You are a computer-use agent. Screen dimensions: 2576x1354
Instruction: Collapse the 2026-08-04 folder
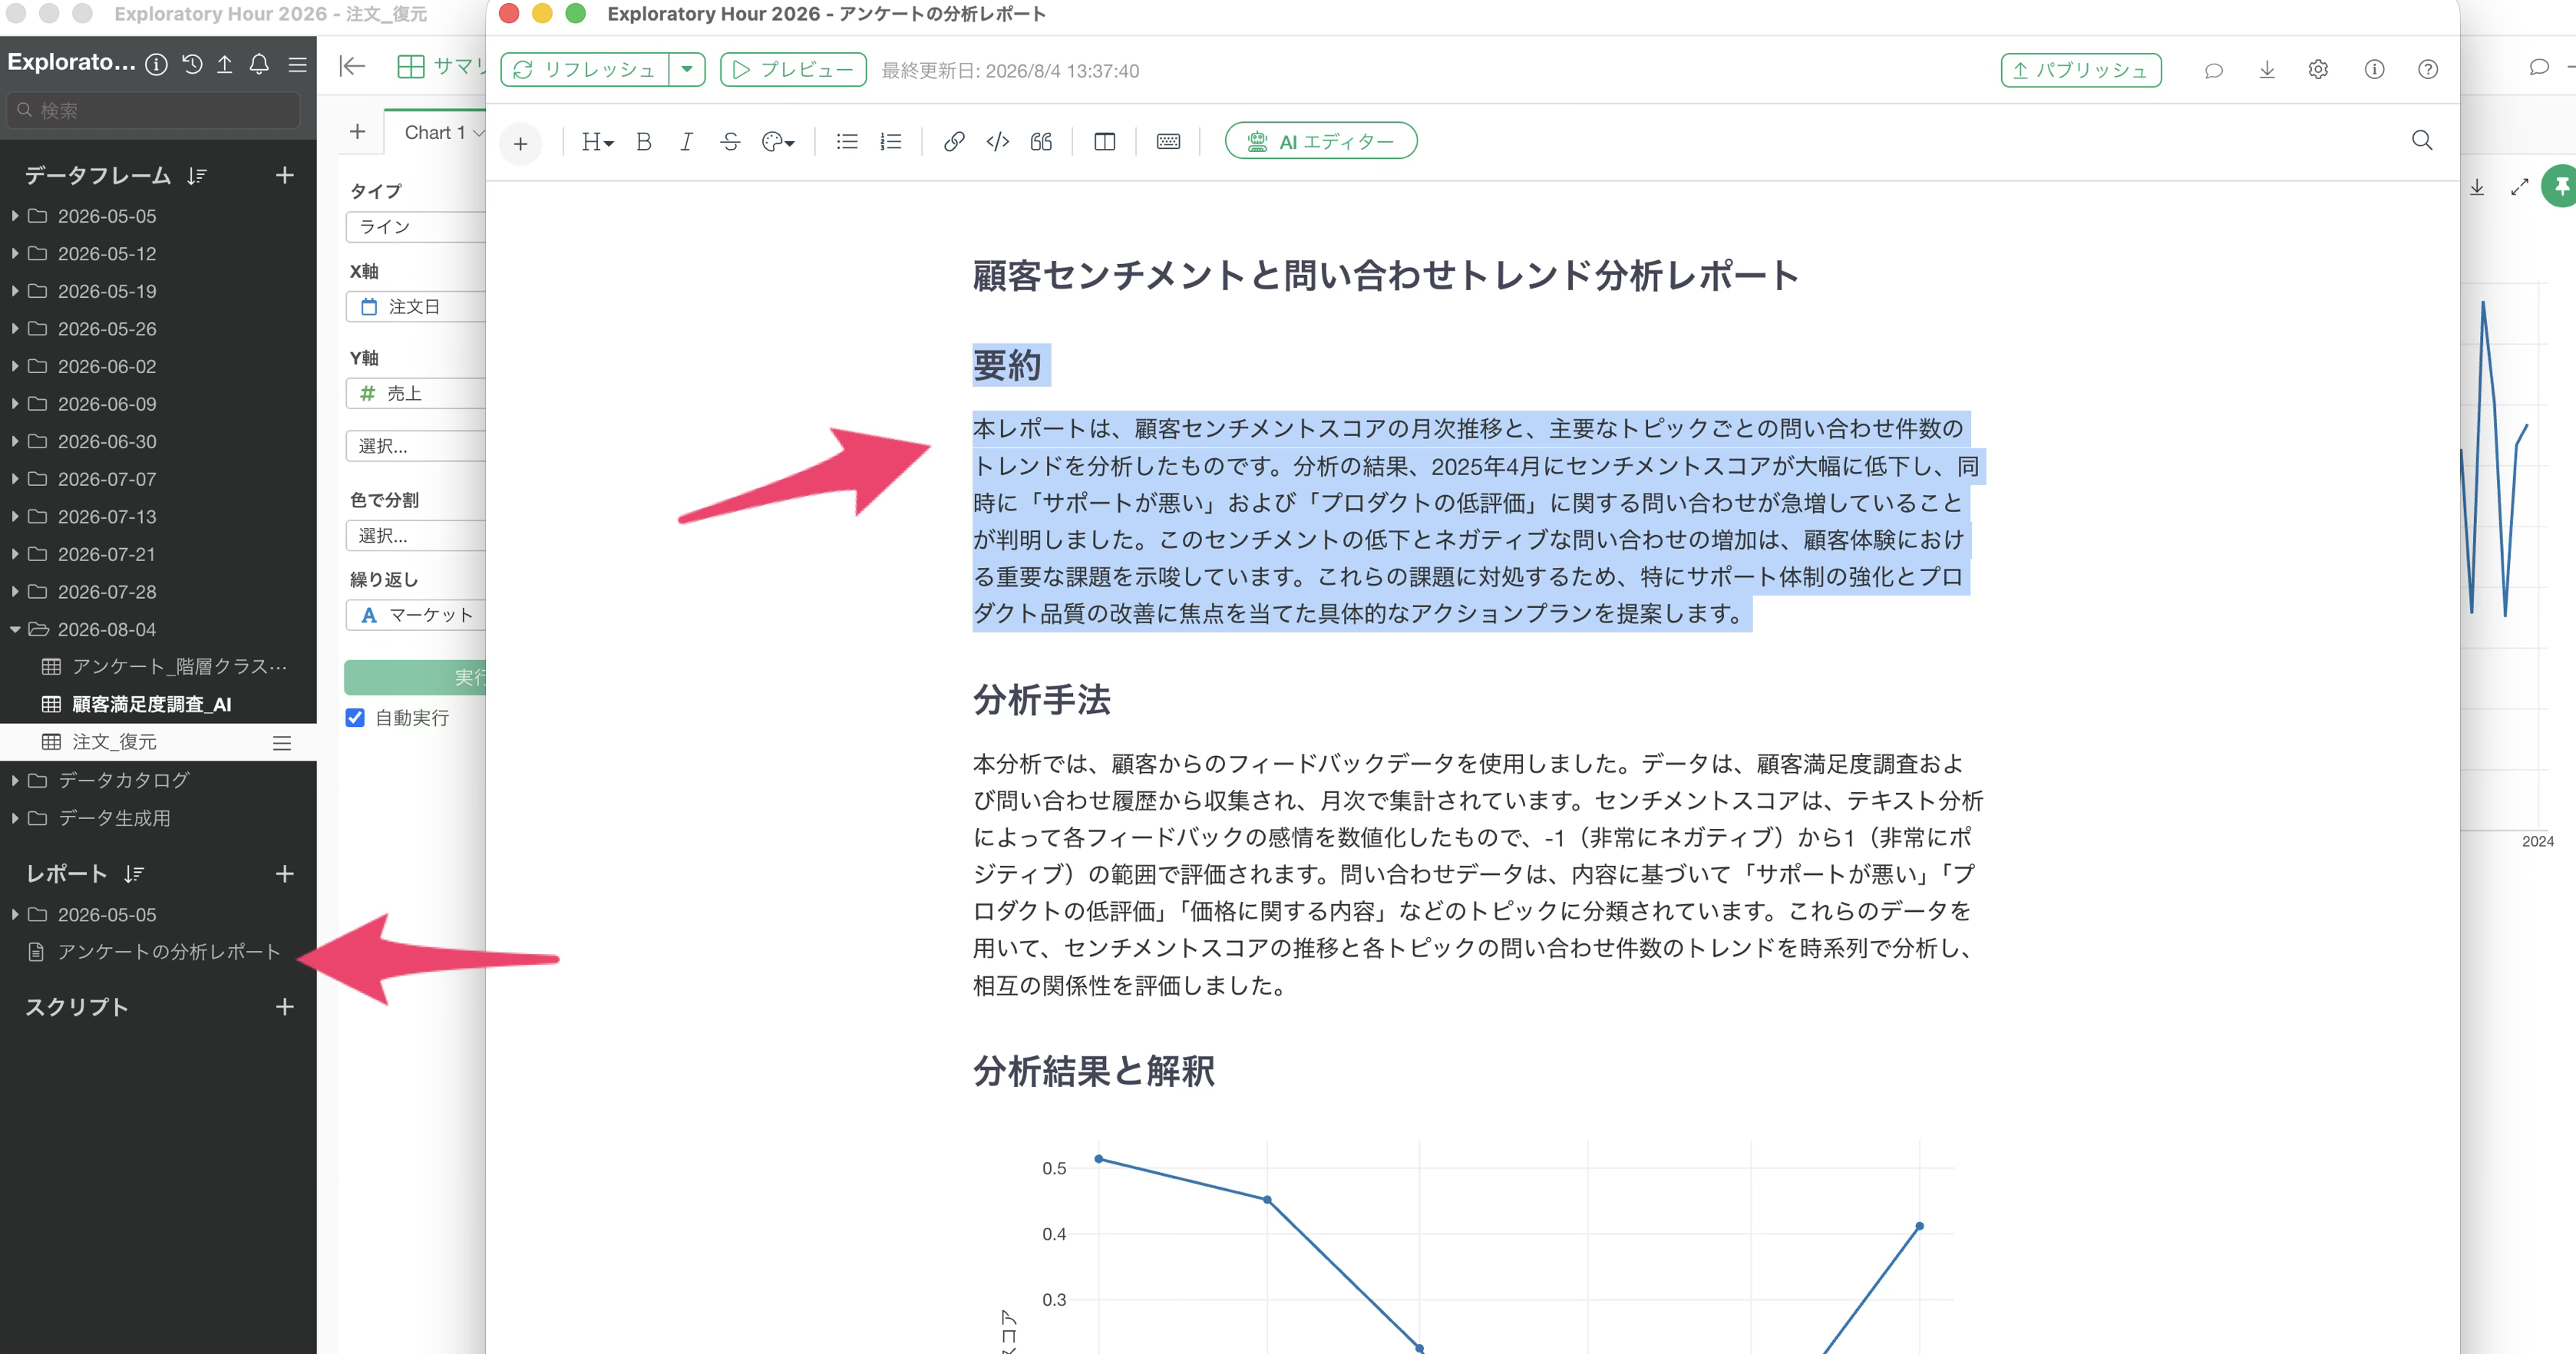tap(15, 630)
